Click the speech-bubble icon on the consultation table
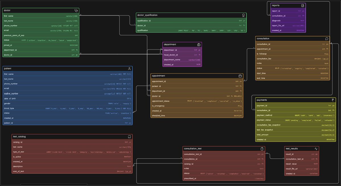The image size is (341, 186). coord(327,38)
